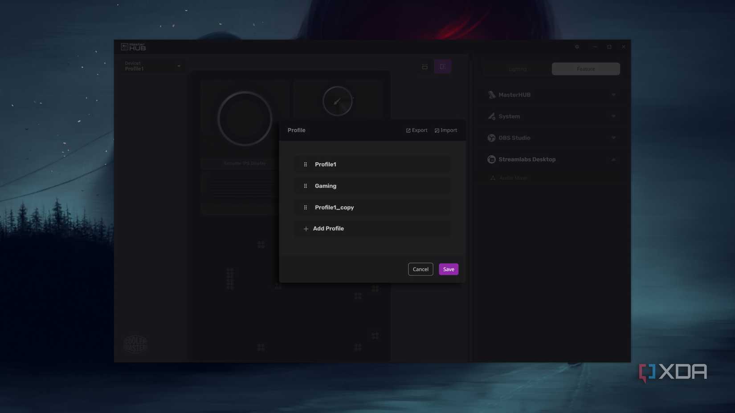
Task: Open Export in the Profile dialog
Action: pos(416,130)
